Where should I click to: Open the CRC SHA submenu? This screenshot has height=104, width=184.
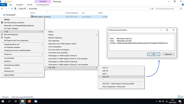point(71,68)
